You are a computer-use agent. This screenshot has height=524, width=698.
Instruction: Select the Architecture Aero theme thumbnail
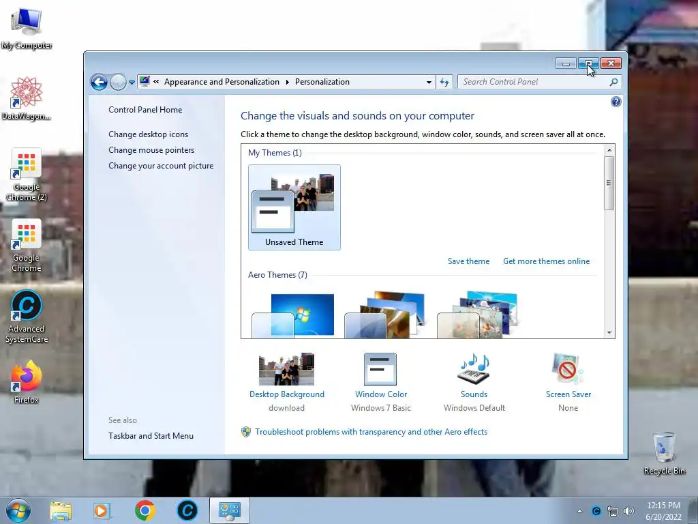click(x=386, y=315)
